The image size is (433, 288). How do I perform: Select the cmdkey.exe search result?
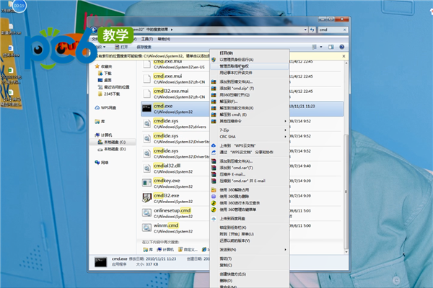click(175, 184)
